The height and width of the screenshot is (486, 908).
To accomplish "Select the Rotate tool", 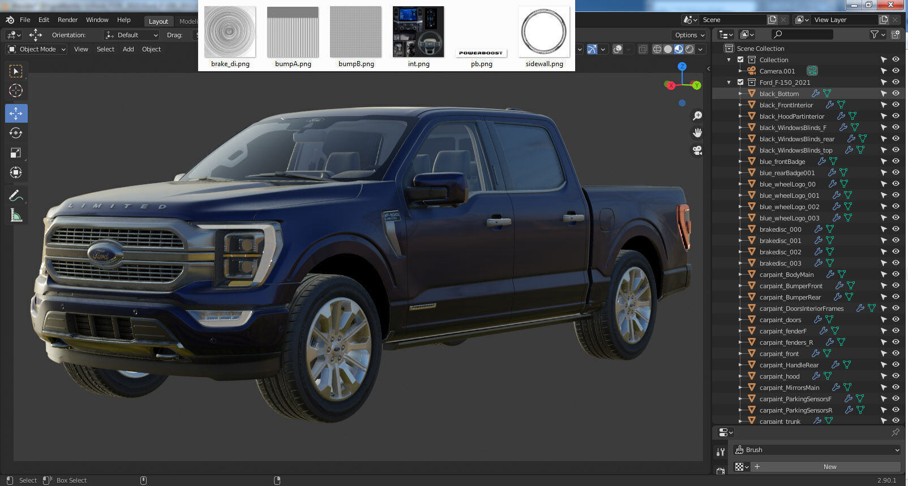I will tap(16, 133).
